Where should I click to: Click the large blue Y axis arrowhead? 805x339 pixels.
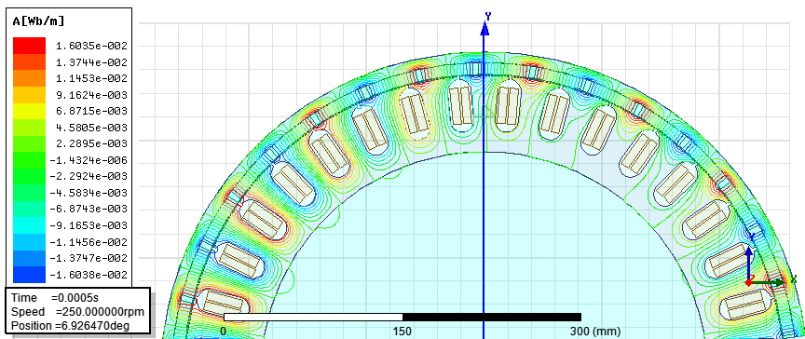(484, 28)
